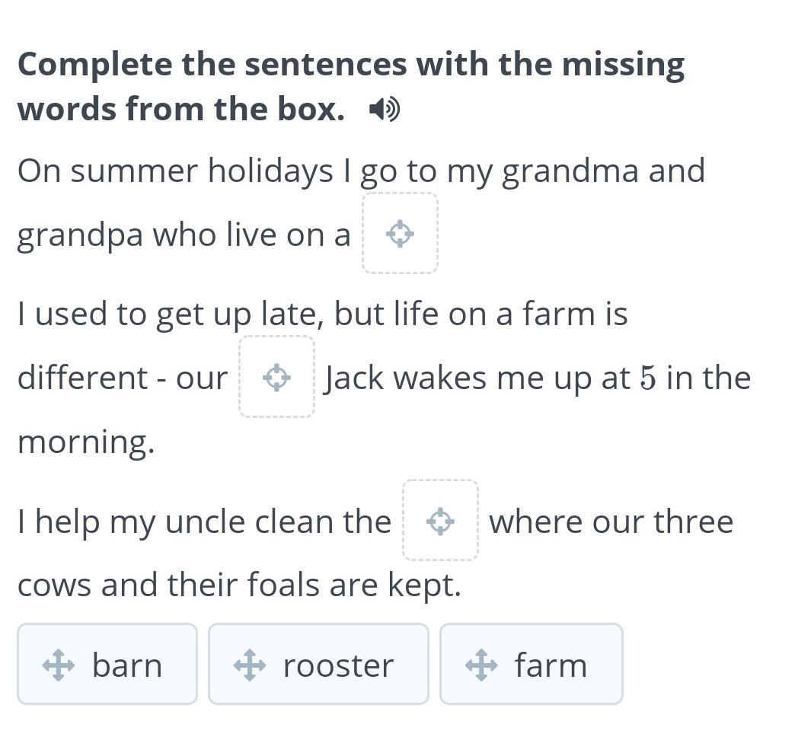
Task: Click the word 'morning.' in the passage
Action: (86, 442)
